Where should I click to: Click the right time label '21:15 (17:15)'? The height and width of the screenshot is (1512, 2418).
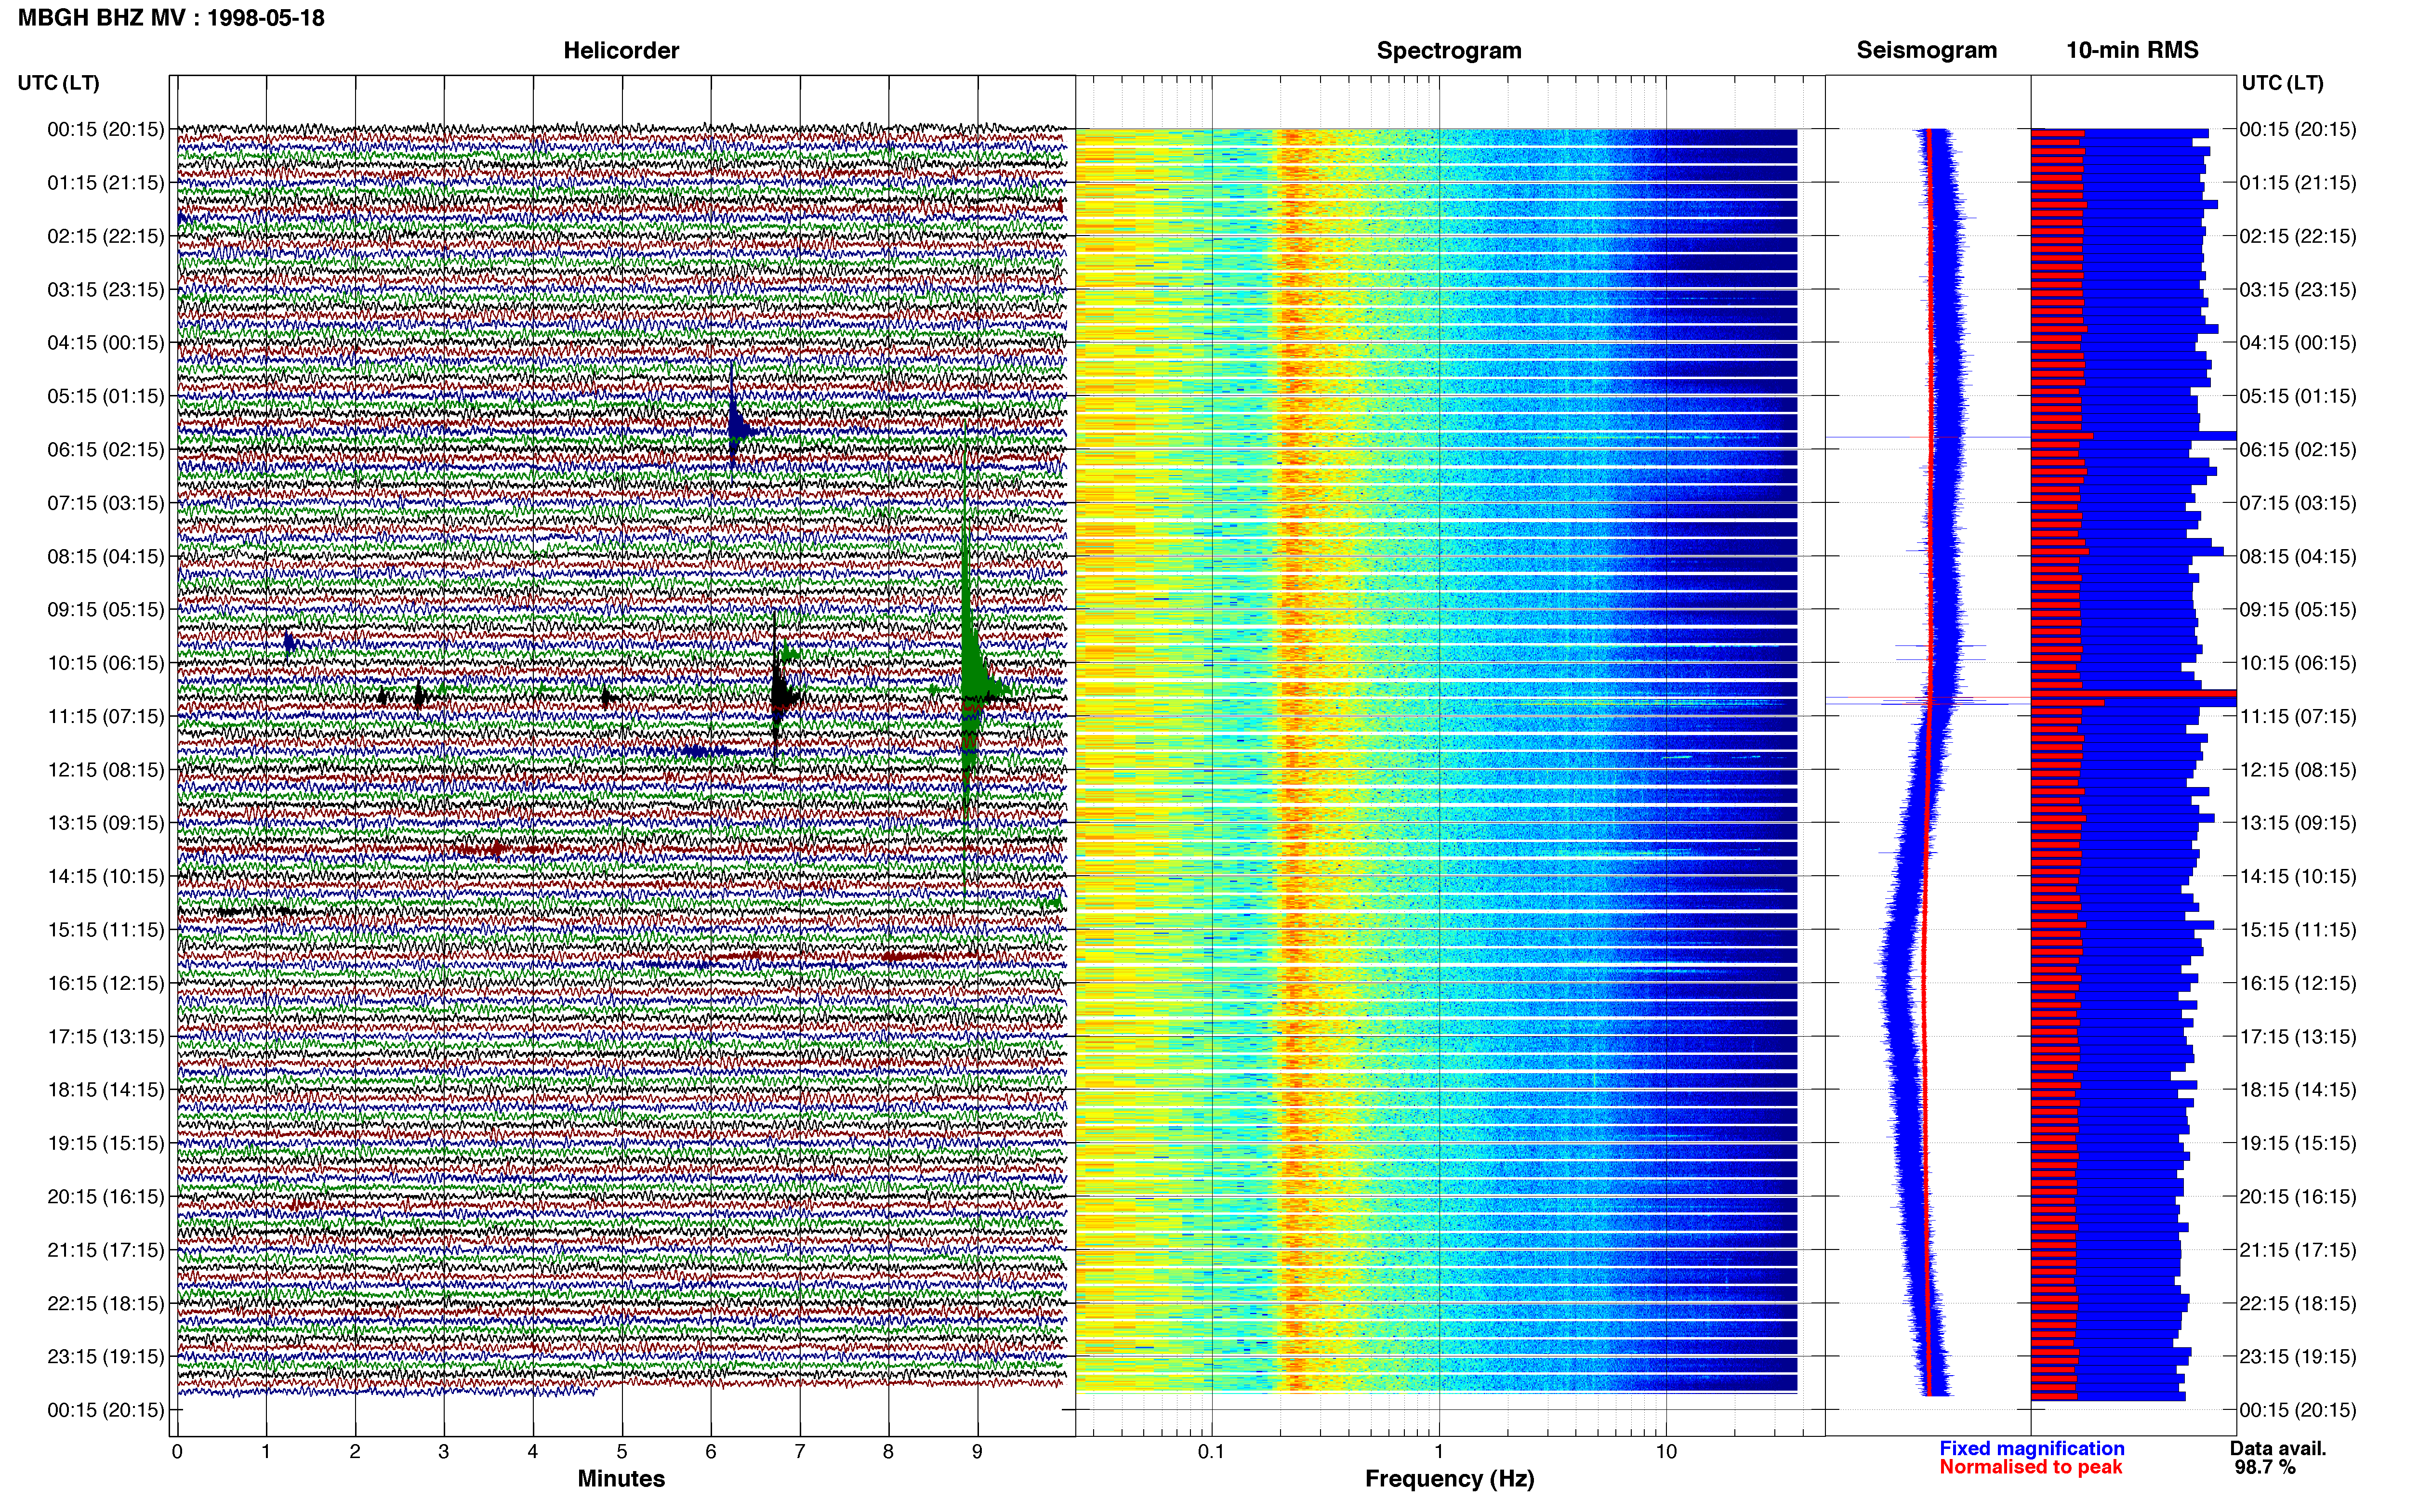2298,1250
